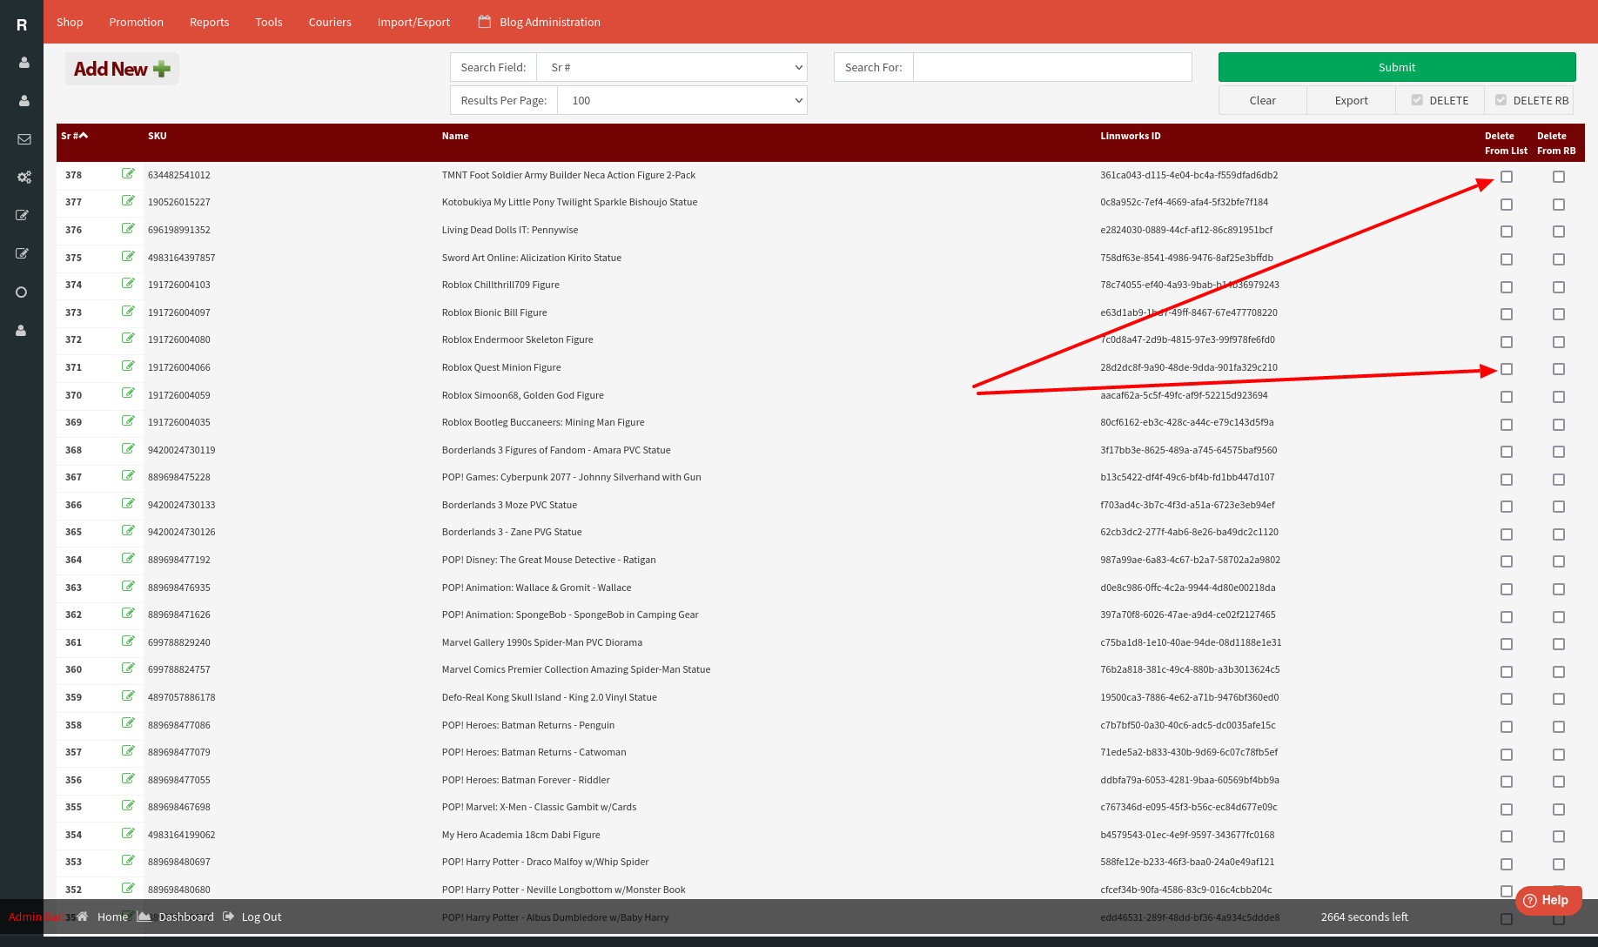Open the Results Per Page dropdown

(x=682, y=100)
